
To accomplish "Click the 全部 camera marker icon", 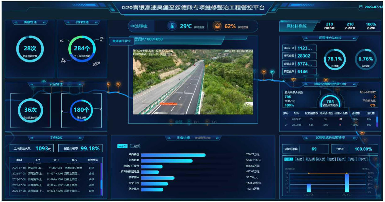I will 171,122.
